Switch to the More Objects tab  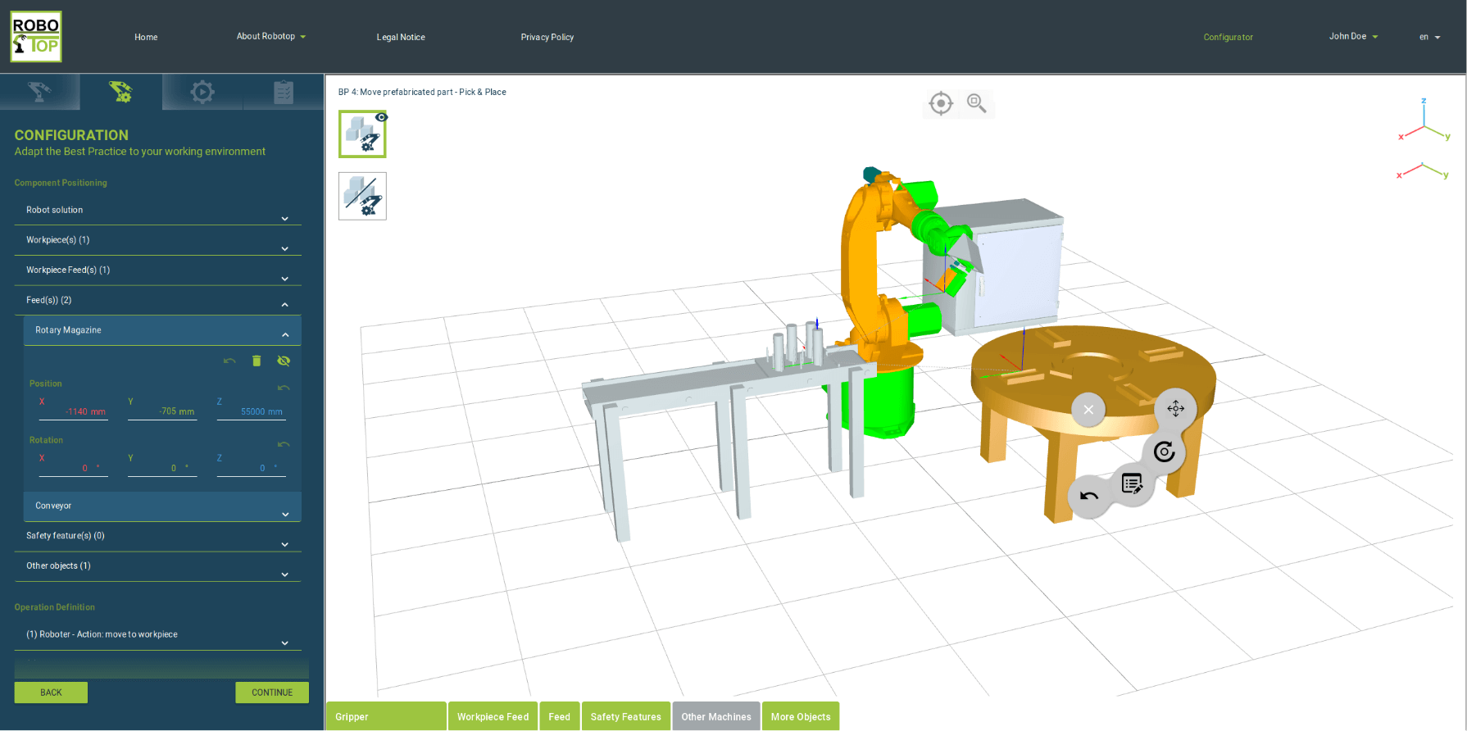click(x=801, y=716)
